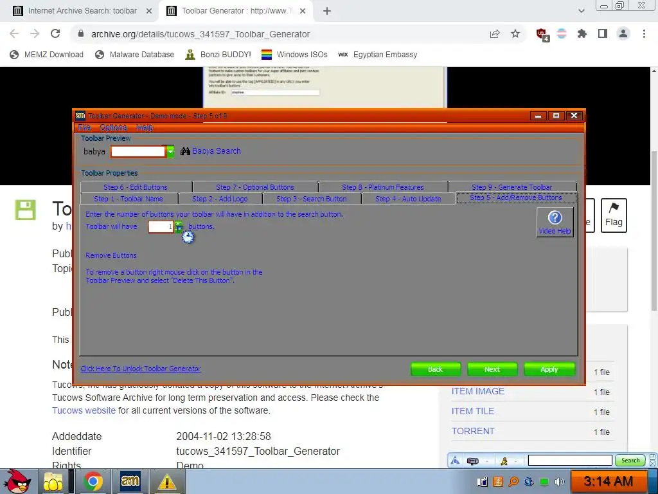Switch to Step 6 - Edit Buttons tab

(x=136, y=187)
